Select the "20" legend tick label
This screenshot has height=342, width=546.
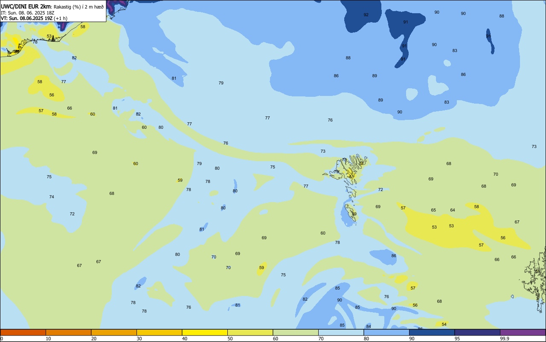coord(94,339)
